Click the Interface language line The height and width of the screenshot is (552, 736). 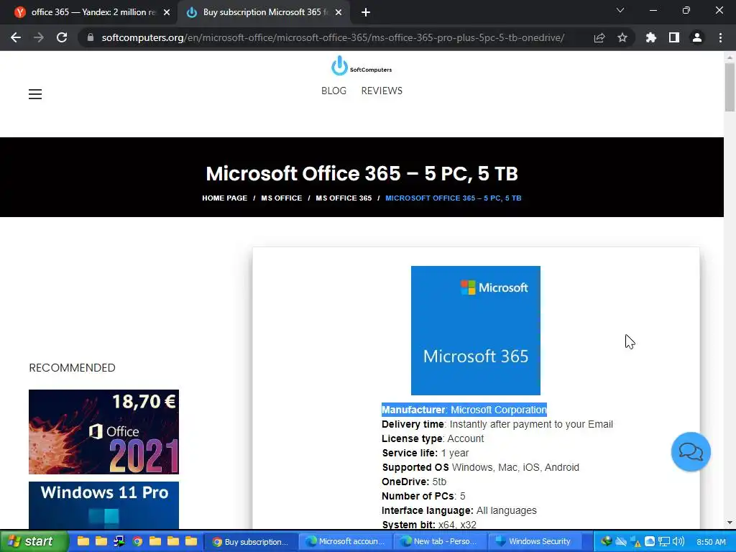[459, 510]
